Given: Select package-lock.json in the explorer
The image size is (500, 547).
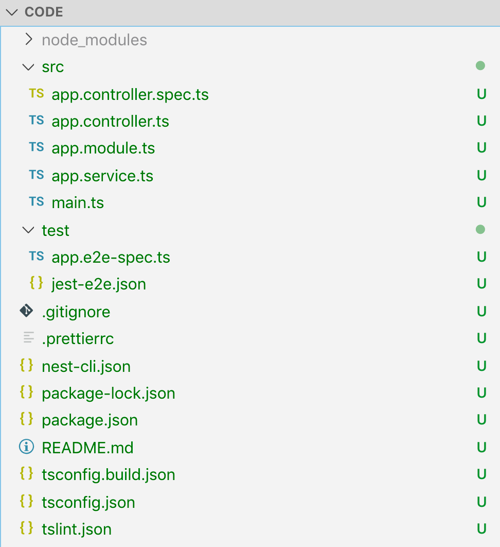Looking at the screenshot, I should 109,394.
